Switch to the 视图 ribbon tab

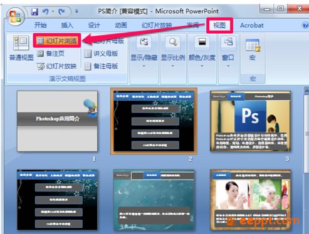(x=219, y=26)
